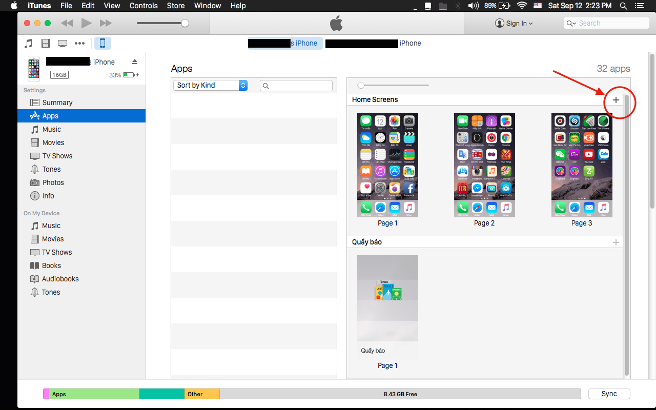Open Books under On My Device

click(81, 265)
